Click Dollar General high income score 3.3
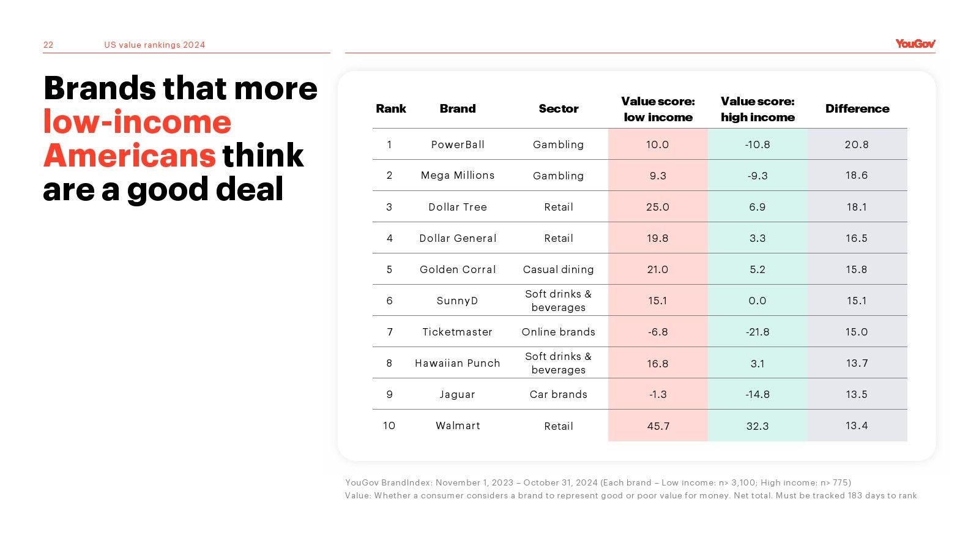979x551 pixels. pyautogui.click(x=758, y=238)
